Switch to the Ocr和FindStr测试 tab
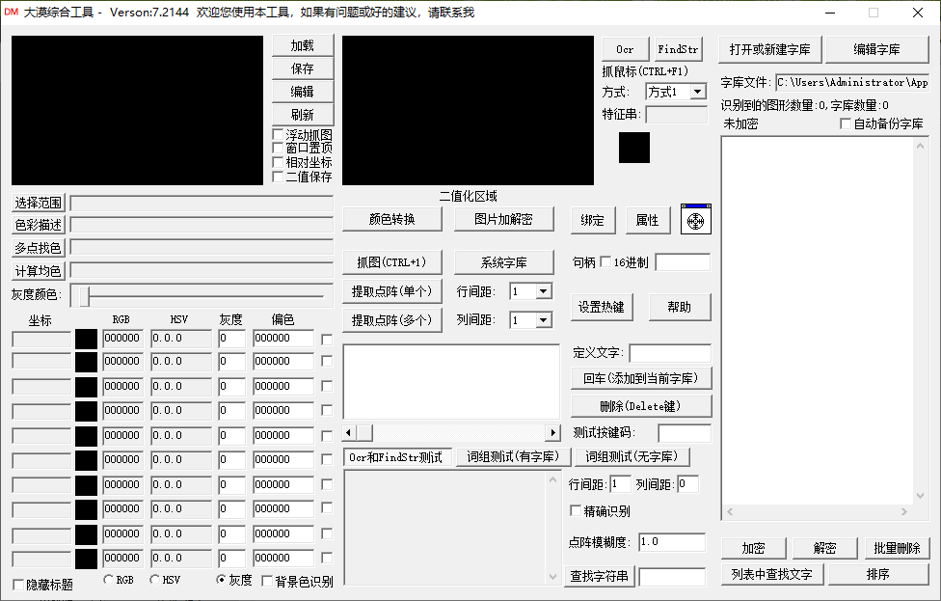The image size is (941, 601). 396,457
